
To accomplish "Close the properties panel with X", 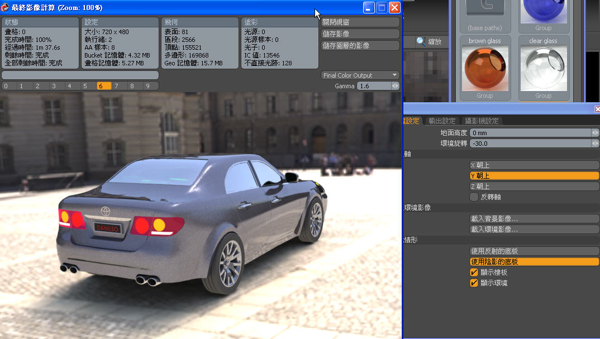I will [x=597, y=109].
